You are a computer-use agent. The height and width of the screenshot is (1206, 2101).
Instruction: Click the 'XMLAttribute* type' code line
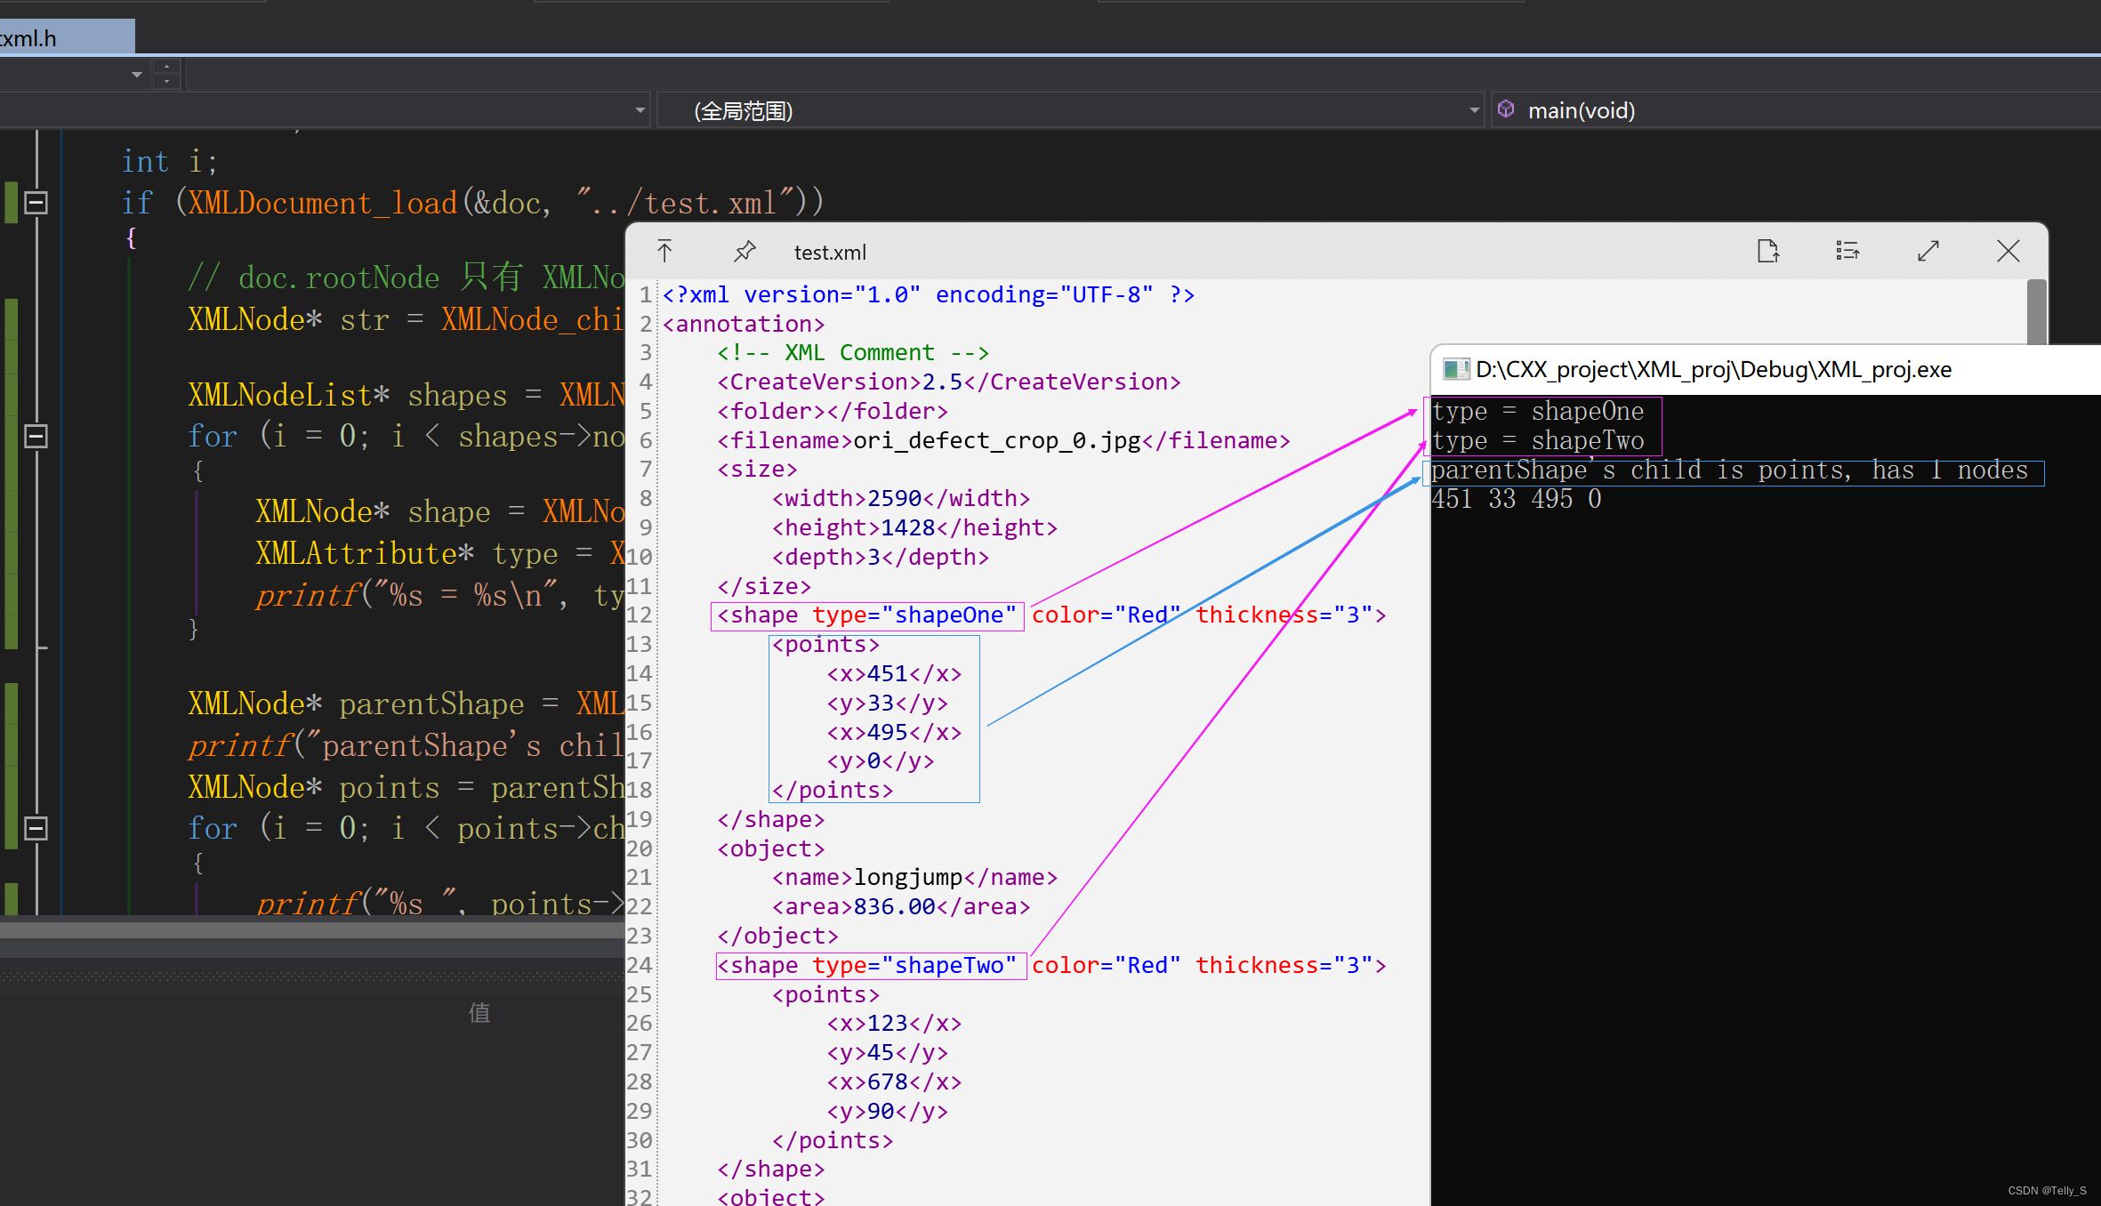440,554
